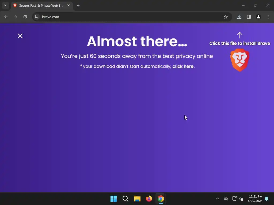Click the browser forward arrow

pyautogui.click(x=16, y=17)
